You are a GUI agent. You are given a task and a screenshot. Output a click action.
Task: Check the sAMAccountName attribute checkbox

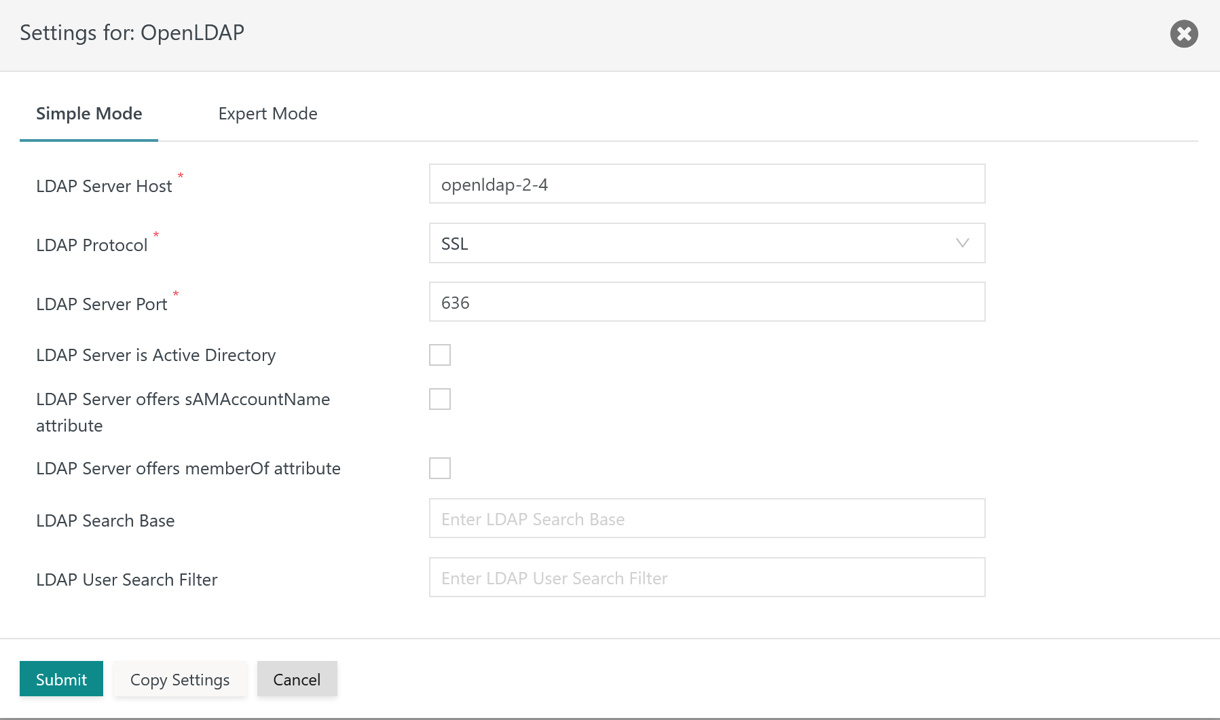pyautogui.click(x=440, y=399)
